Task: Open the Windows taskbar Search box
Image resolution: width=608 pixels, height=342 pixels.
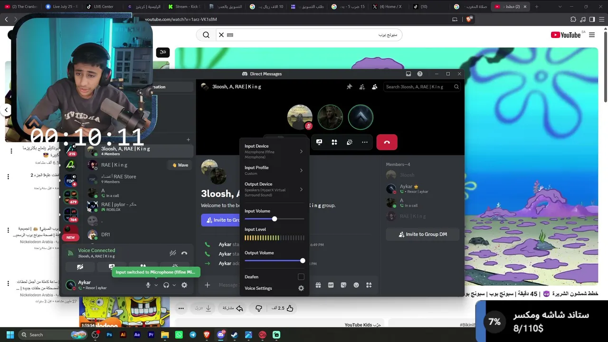Action: coord(53,335)
